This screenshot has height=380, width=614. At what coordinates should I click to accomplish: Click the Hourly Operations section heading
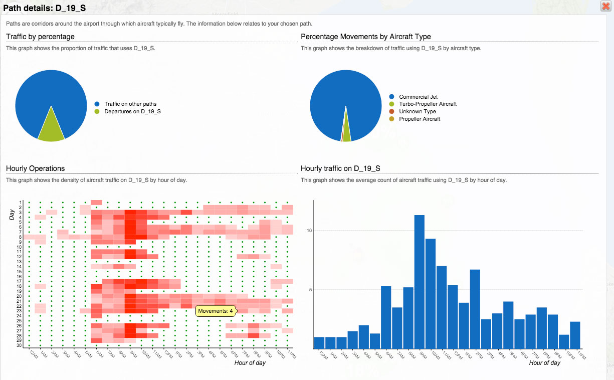pos(36,168)
